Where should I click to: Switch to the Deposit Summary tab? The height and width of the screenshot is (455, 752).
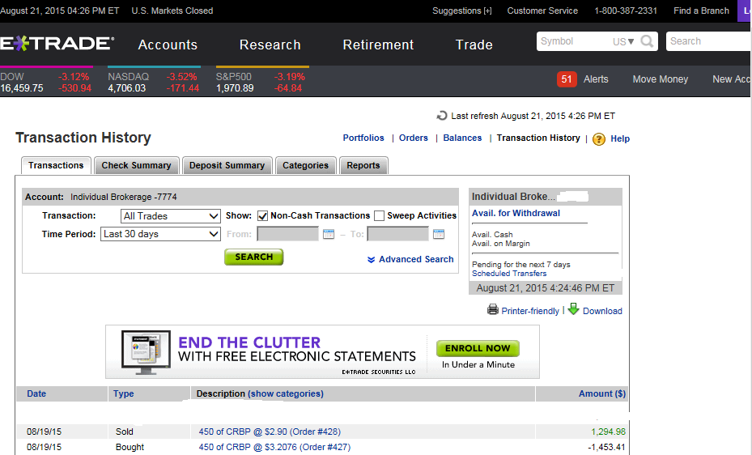[227, 165]
